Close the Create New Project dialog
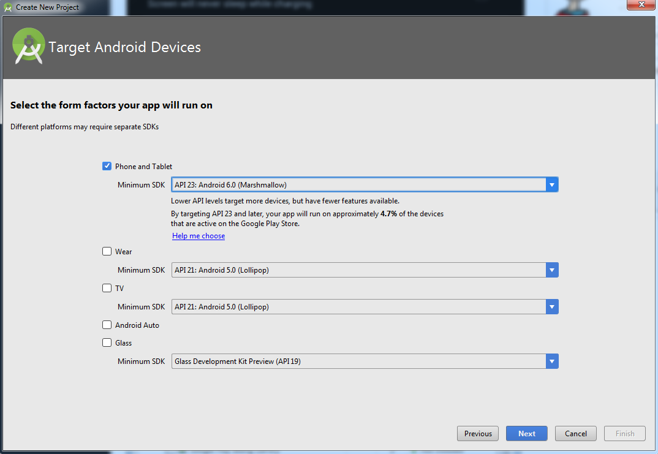 [640, 6]
